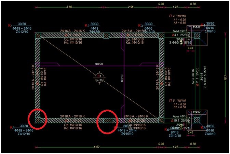The image size is (230, 154).
Task: Select the vertical Φ8/19 rebar label
Action: pyautogui.click(x=122, y=78)
